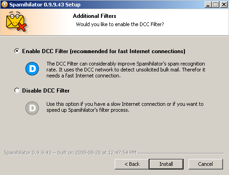This screenshot has width=229, height=175.
Task: Select Disable DCC Filter radio button
Action: click(17, 90)
